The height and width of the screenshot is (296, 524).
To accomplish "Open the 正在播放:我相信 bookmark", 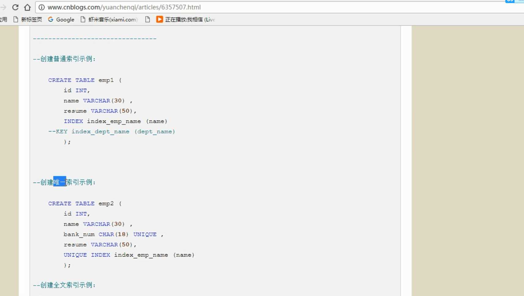I will (186, 20).
